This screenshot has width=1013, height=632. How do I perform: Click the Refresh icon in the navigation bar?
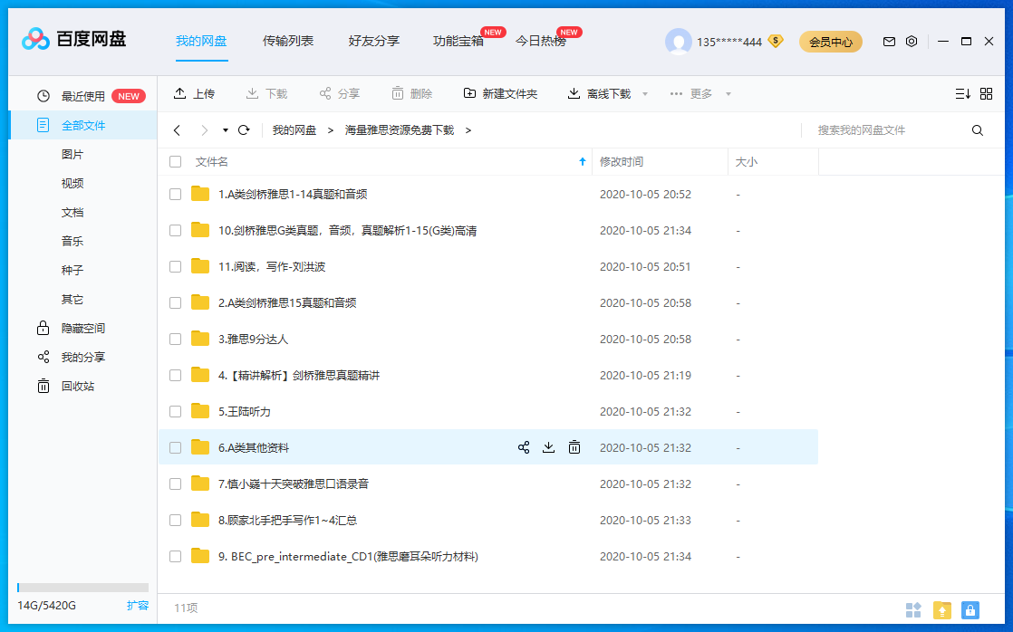243,129
